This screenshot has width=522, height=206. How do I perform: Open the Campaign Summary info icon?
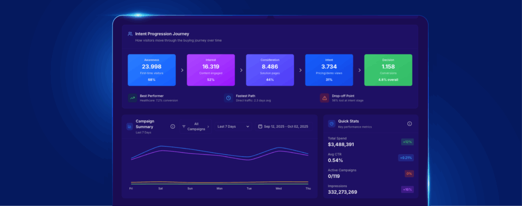tap(172, 127)
